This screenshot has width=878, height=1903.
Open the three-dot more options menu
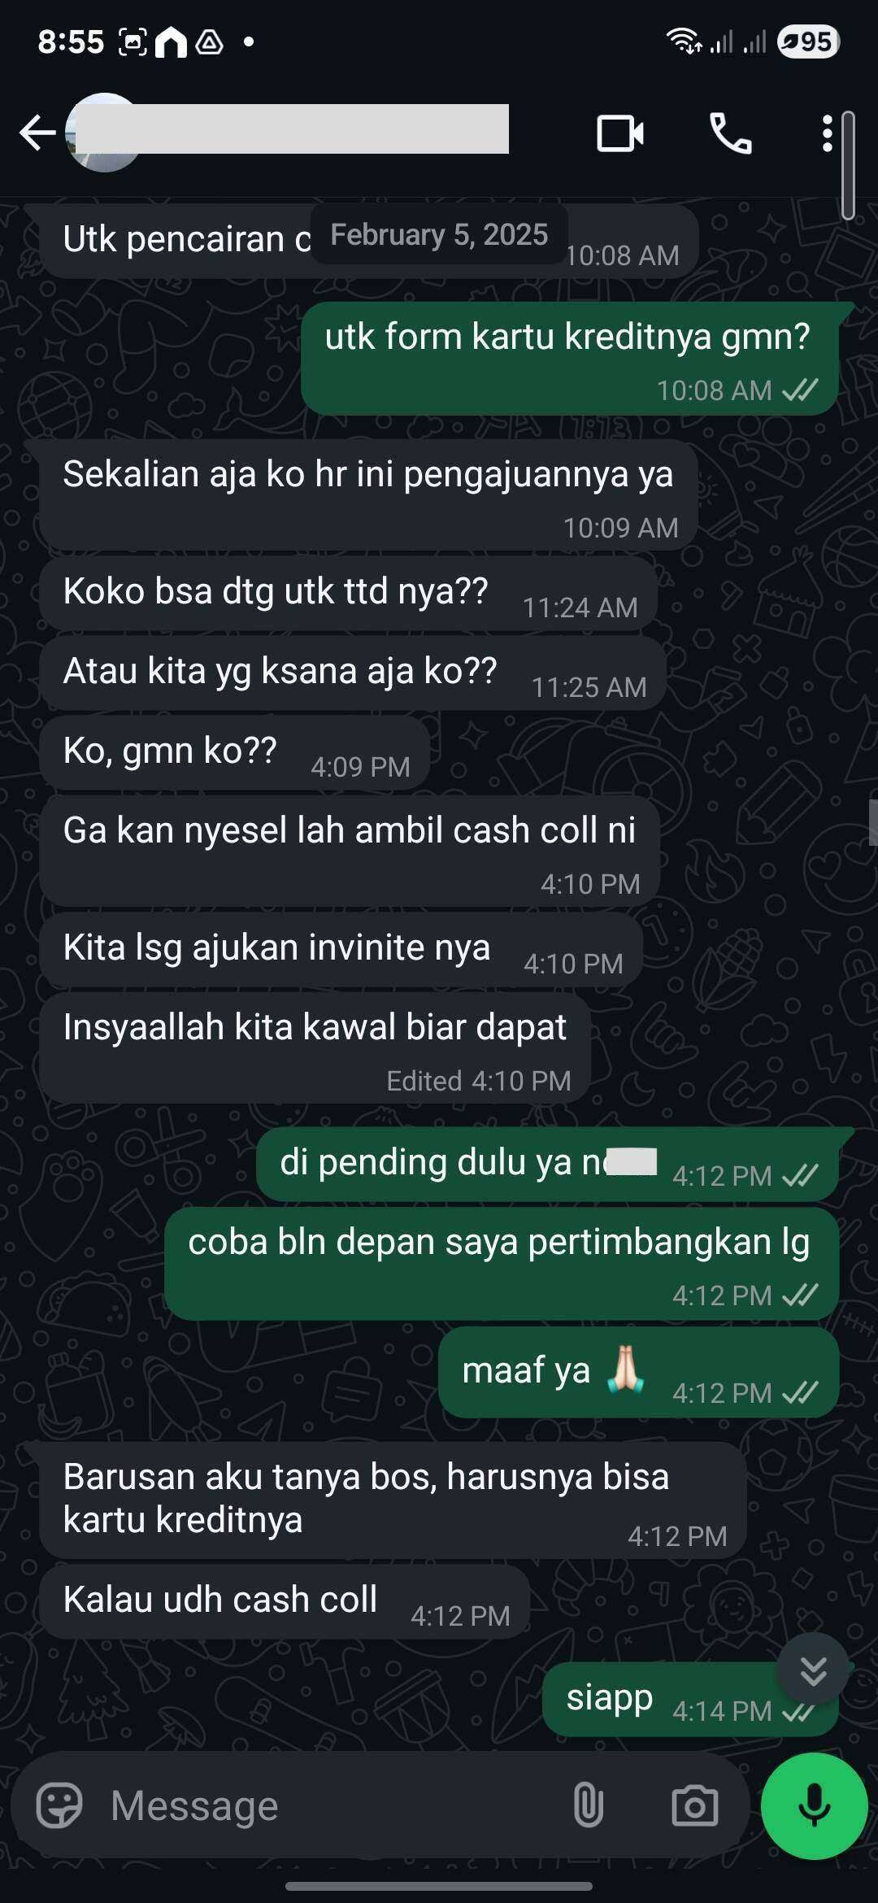coord(827,133)
